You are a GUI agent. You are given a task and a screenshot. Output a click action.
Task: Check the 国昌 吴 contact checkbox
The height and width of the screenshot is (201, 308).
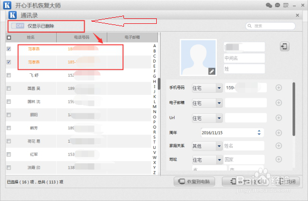tap(9, 88)
